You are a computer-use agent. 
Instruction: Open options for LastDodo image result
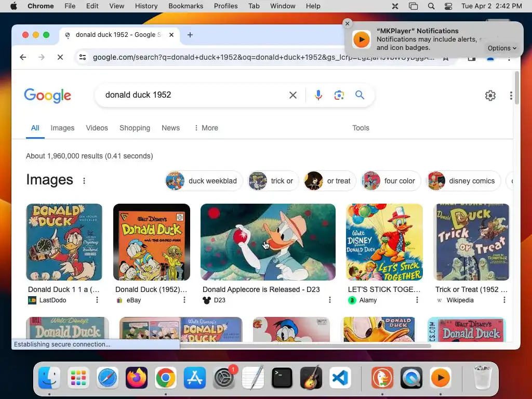(97, 300)
